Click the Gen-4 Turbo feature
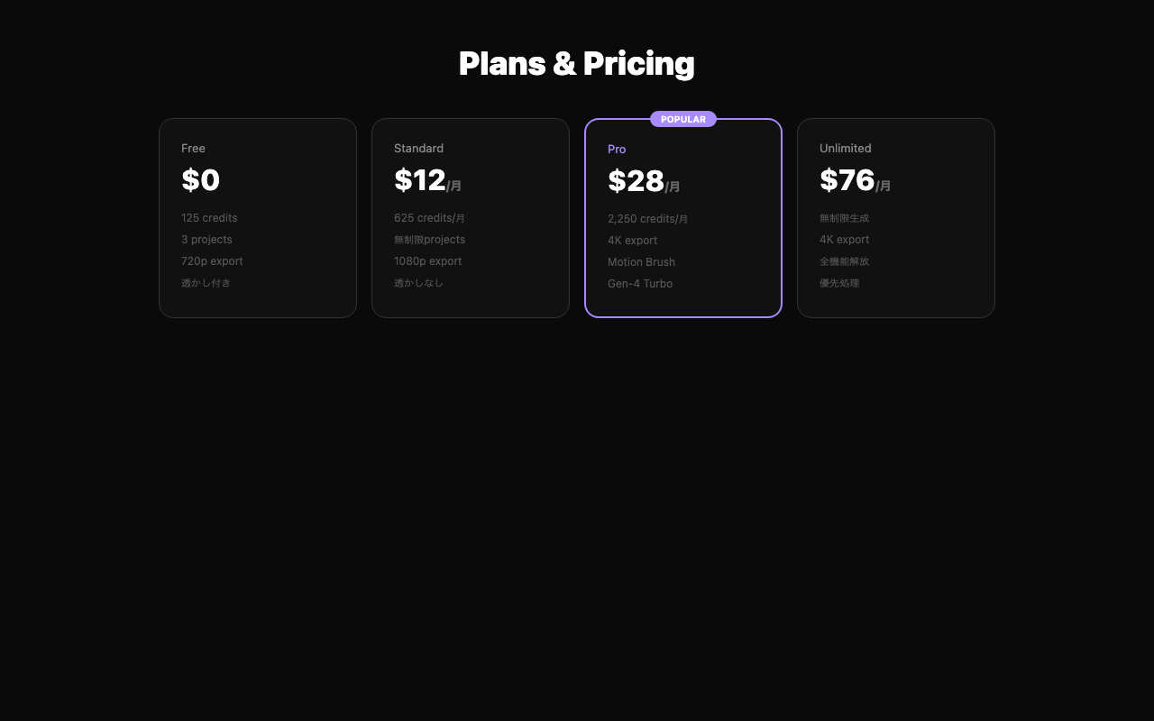Screen dimensions: 1154x721 [640, 284]
